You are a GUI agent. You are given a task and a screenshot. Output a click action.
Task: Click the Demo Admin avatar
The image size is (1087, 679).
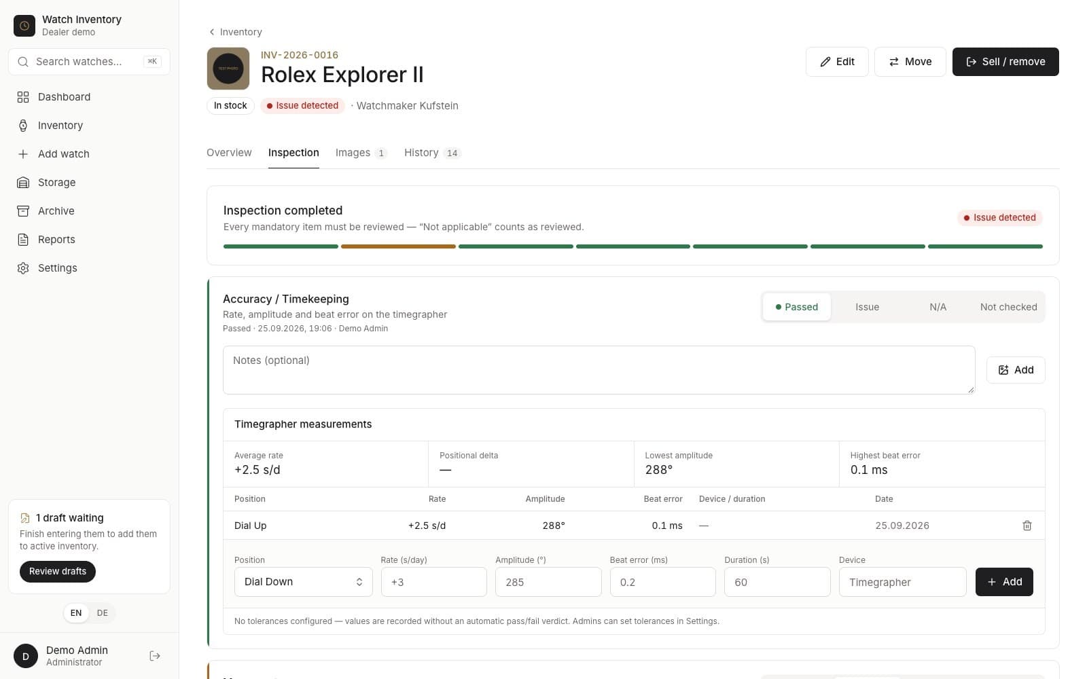[x=26, y=656]
